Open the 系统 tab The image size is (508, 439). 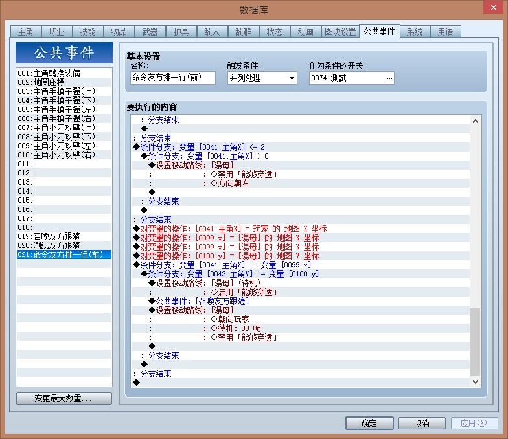(415, 32)
